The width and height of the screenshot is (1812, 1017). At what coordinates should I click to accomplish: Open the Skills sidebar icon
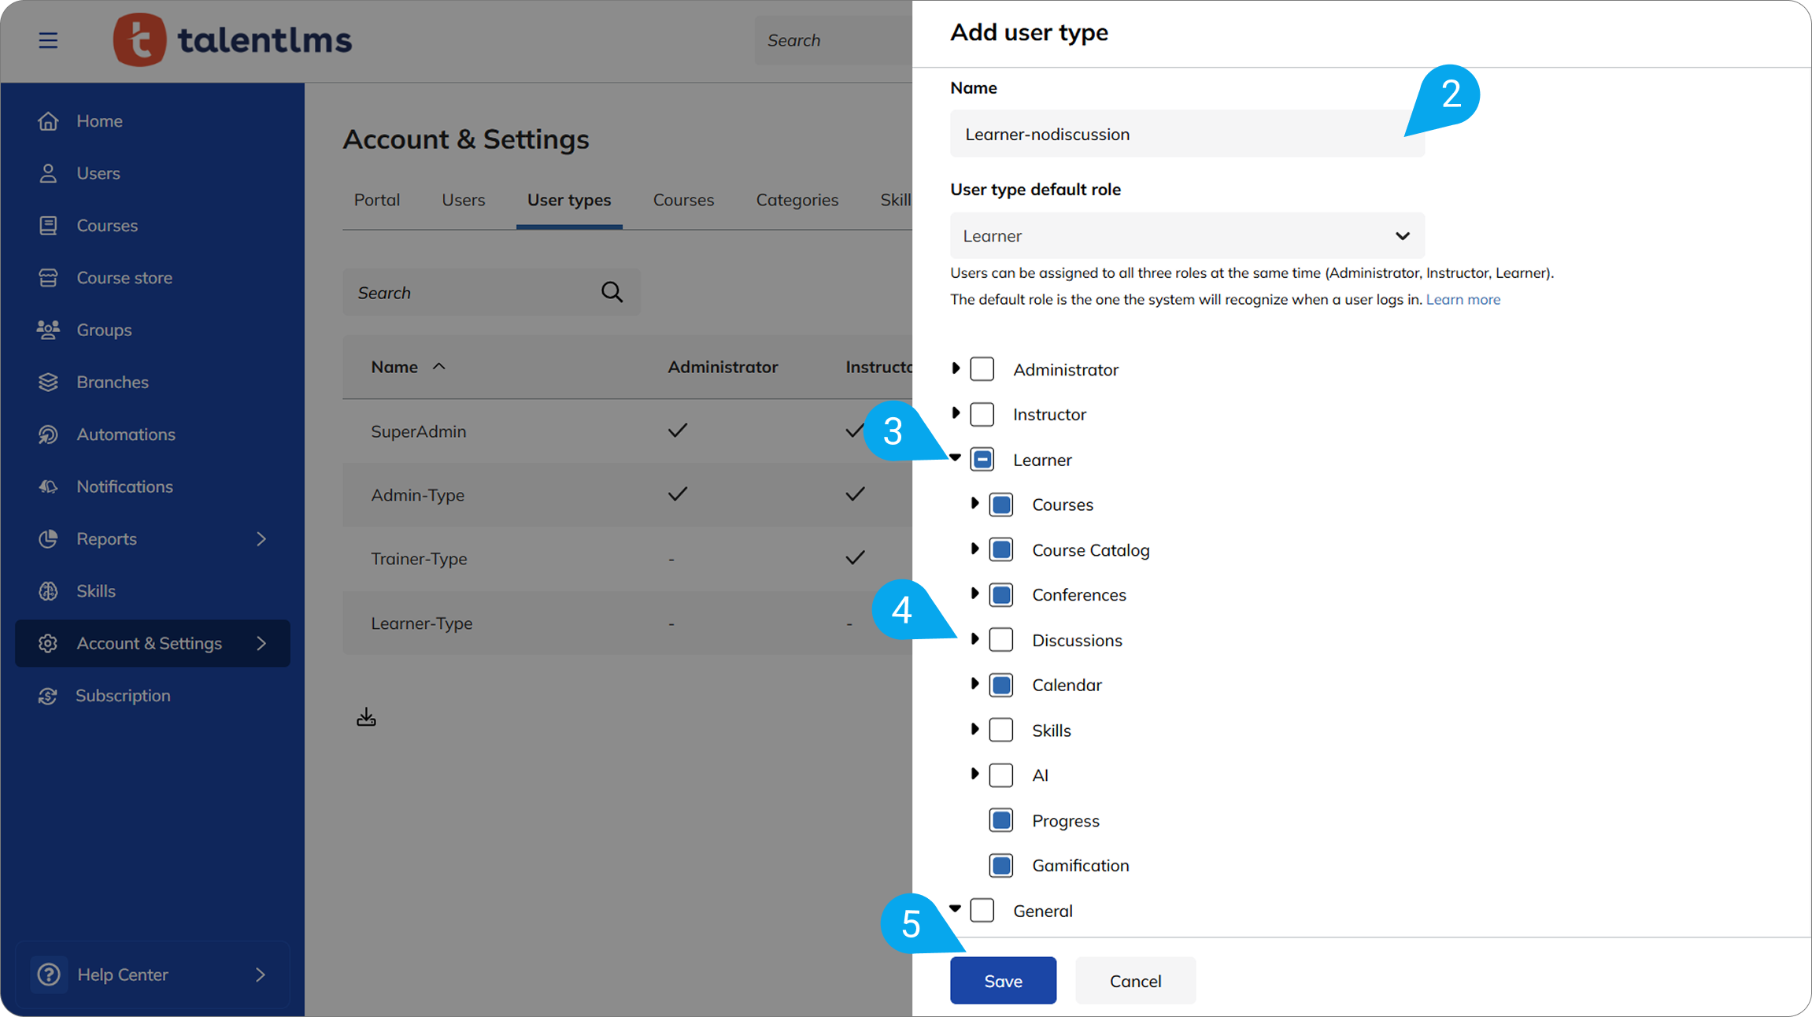click(x=48, y=591)
